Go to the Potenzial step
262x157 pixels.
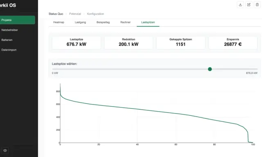pyautogui.click(x=75, y=14)
